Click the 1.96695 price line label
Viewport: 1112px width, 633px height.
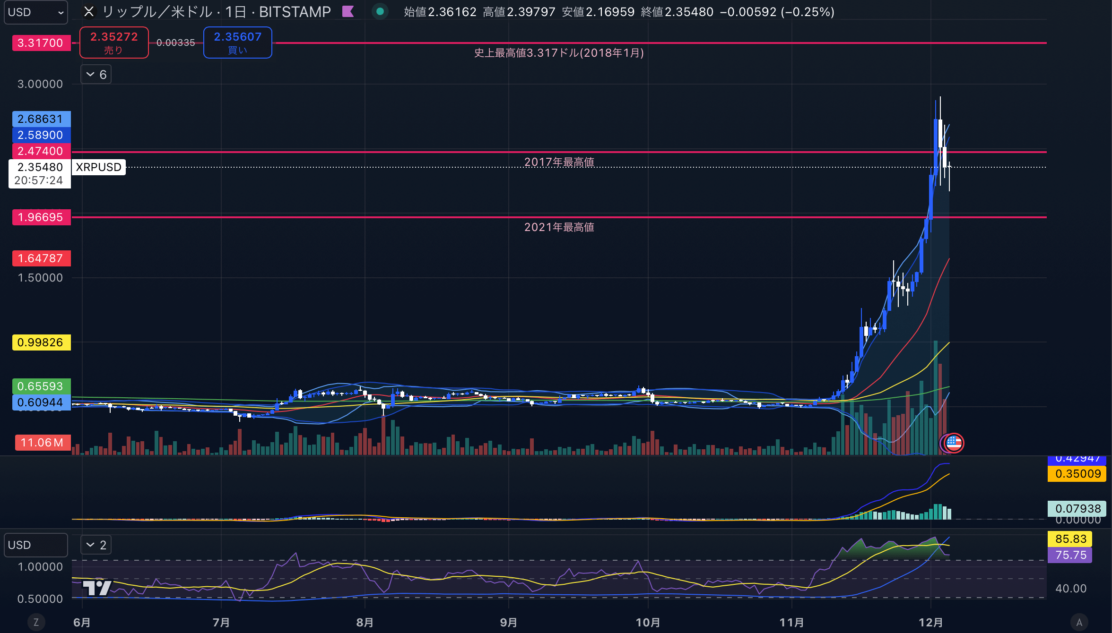(41, 217)
